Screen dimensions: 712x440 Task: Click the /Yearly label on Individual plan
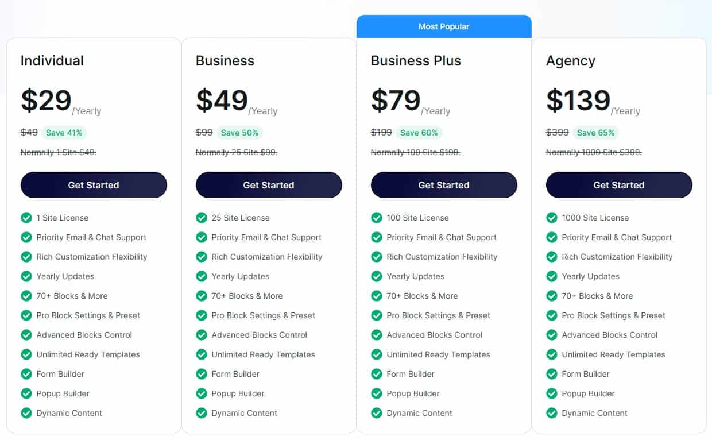pos(87,111)
